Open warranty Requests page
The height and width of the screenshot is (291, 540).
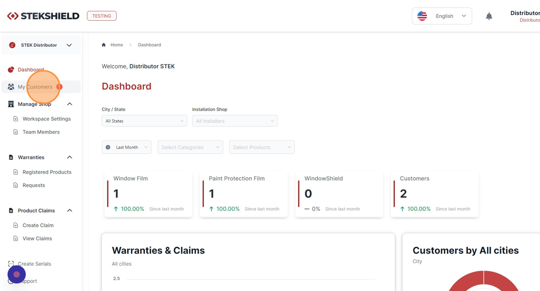(34, 185)
